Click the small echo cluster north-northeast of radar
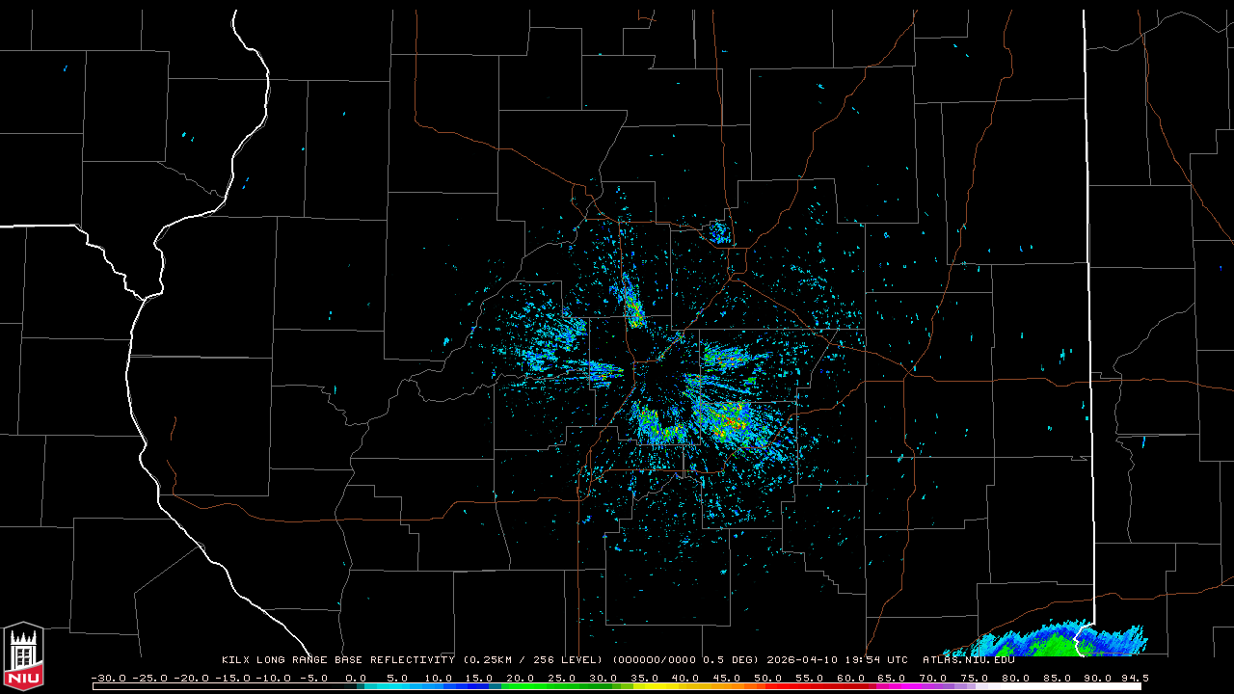This screenshot has height=694, width=1234. 719,231
